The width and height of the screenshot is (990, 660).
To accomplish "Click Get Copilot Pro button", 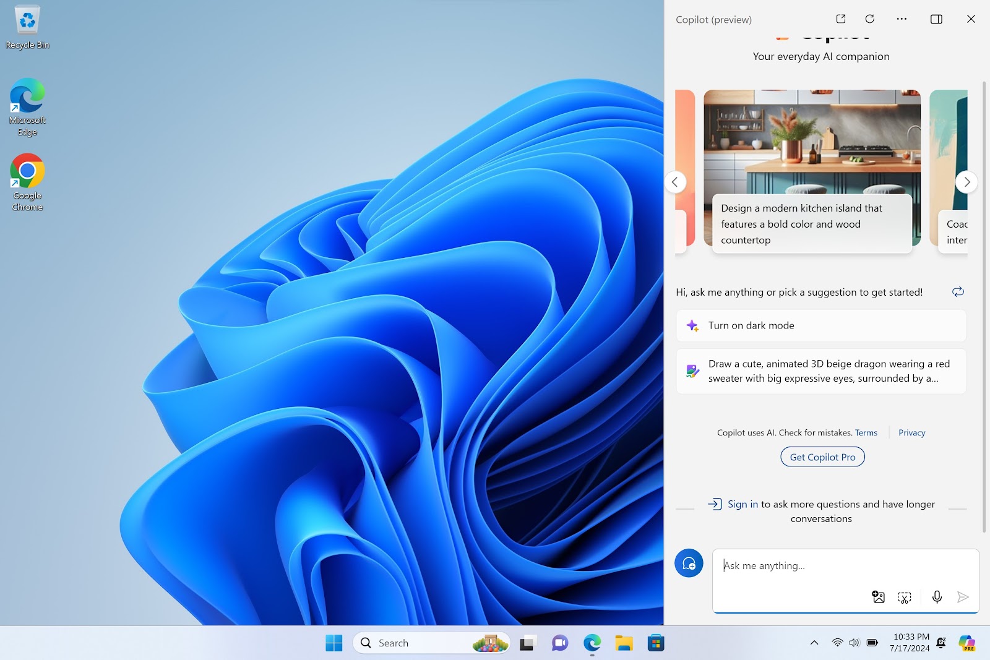I will [822, 457].
